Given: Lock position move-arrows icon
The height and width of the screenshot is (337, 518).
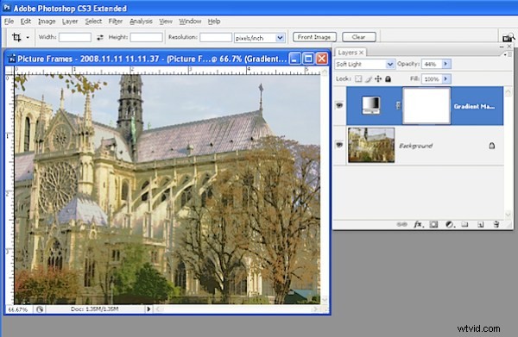Looking at the screenshot, I should click(x=378, y=78).
